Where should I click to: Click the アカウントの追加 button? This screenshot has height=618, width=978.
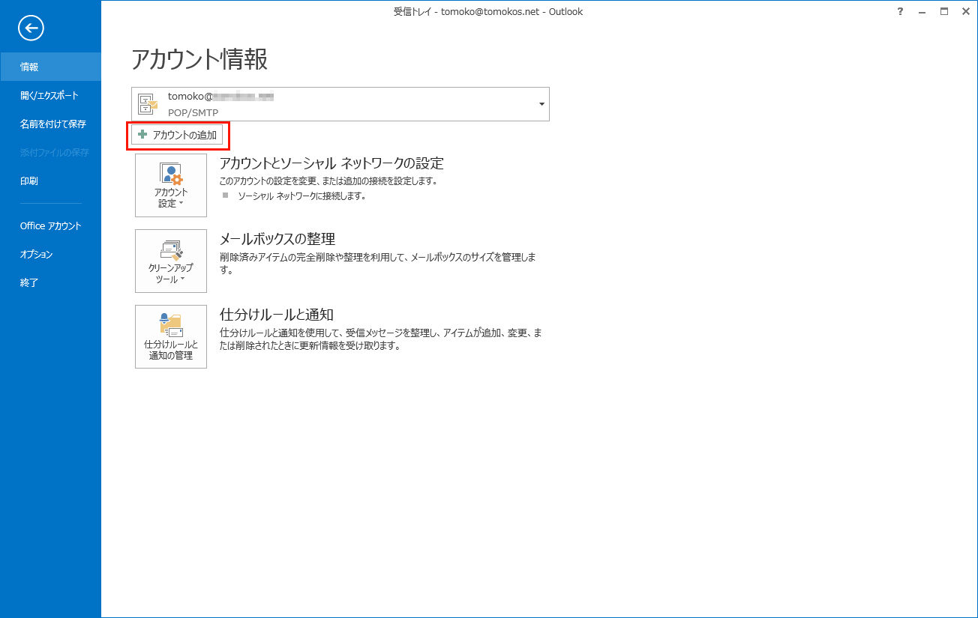[x=177, y=135]
